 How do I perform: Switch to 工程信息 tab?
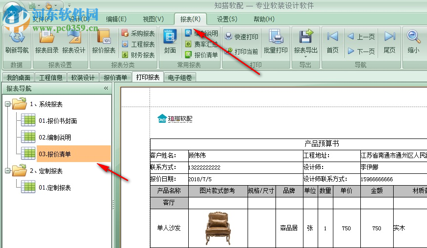tap(50, 78)
